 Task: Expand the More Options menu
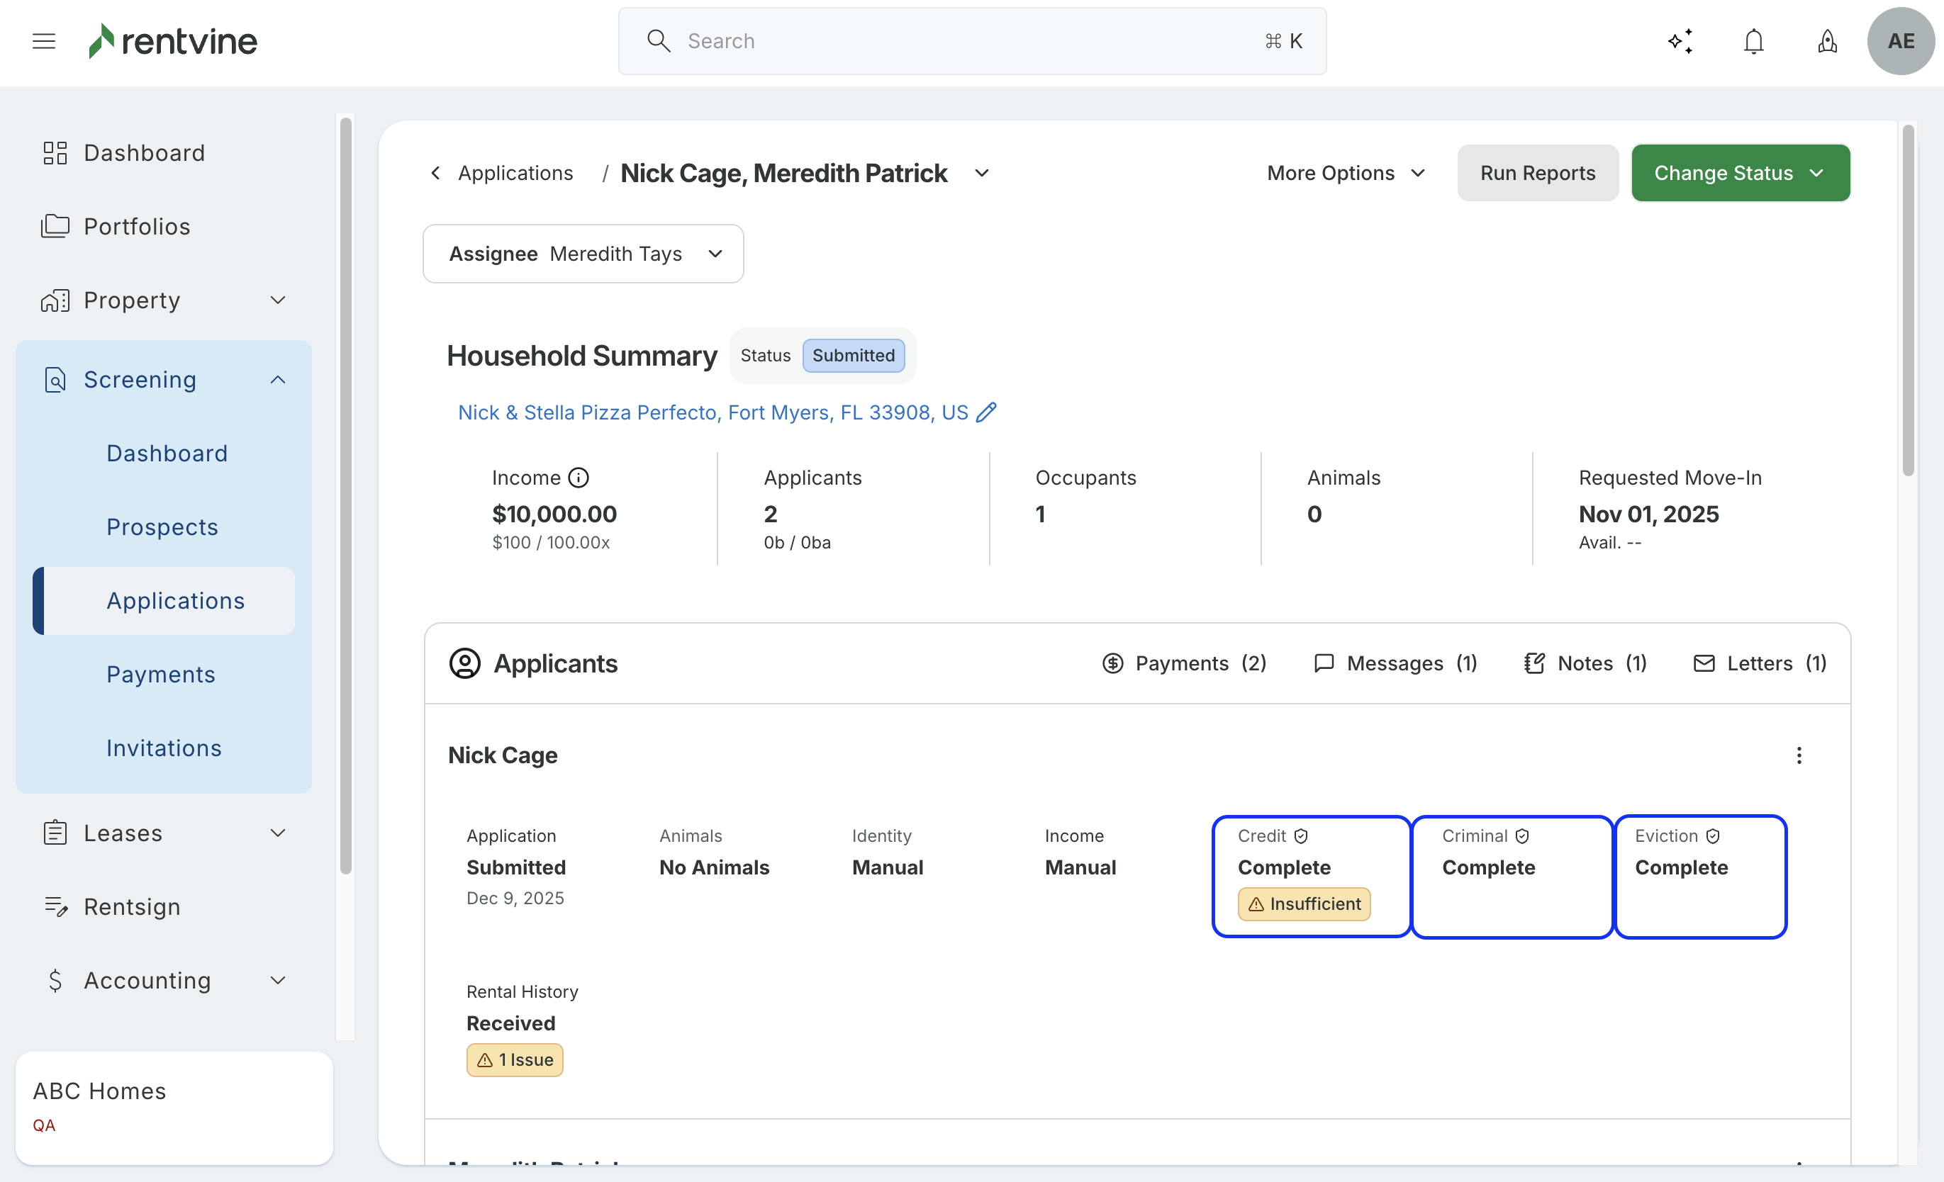tap(1346, 173)
